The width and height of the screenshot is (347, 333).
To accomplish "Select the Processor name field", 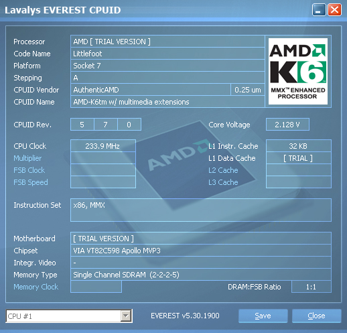I will [x=167, y=42].
